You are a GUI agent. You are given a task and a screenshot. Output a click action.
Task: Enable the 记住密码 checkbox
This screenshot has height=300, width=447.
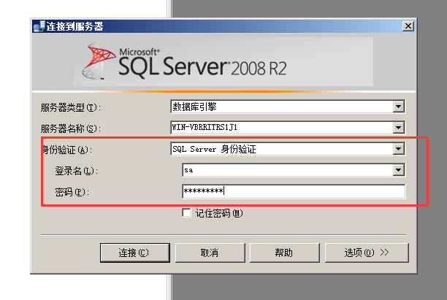186,213
